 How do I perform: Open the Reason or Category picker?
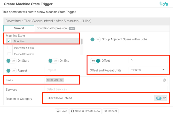[164, 98]
